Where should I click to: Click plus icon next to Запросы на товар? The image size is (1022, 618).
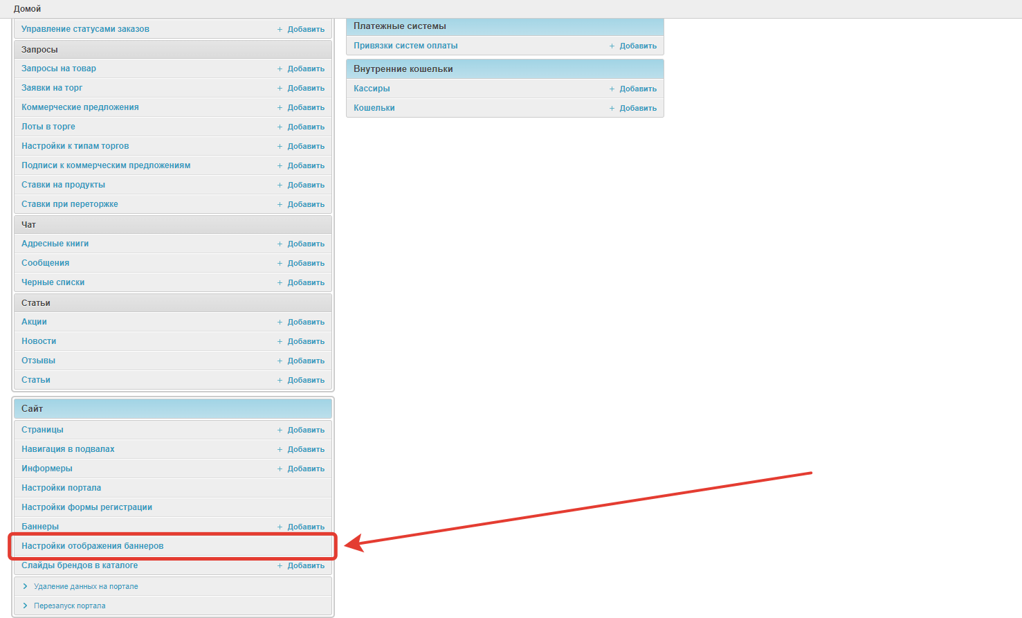[x=280, y=69]
